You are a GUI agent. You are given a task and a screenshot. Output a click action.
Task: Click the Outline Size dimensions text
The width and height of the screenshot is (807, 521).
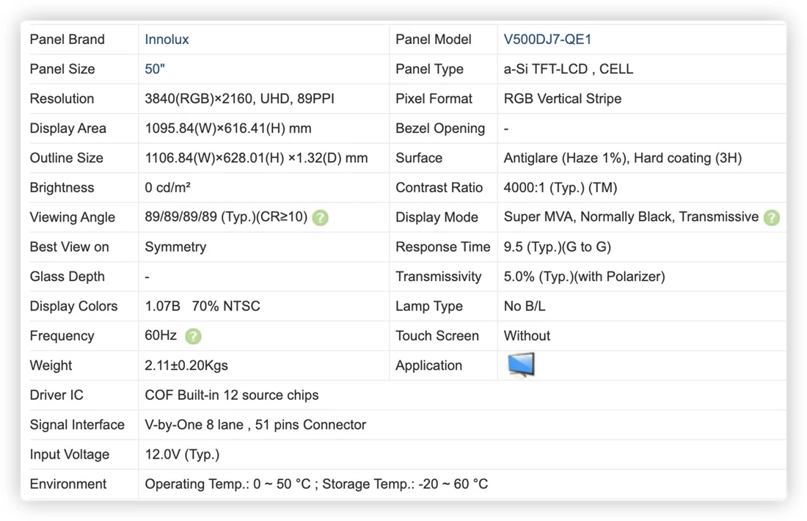tap(256, 158)
